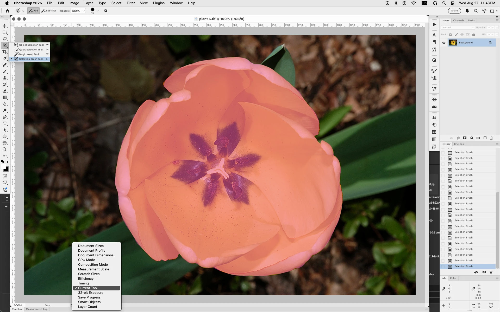Click the Share button
Image resolution: width=500 pixels, height=312 pixels.
click(x=454, y=11)
